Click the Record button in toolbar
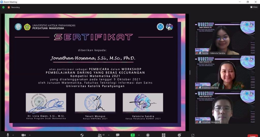 pos(148,135)
